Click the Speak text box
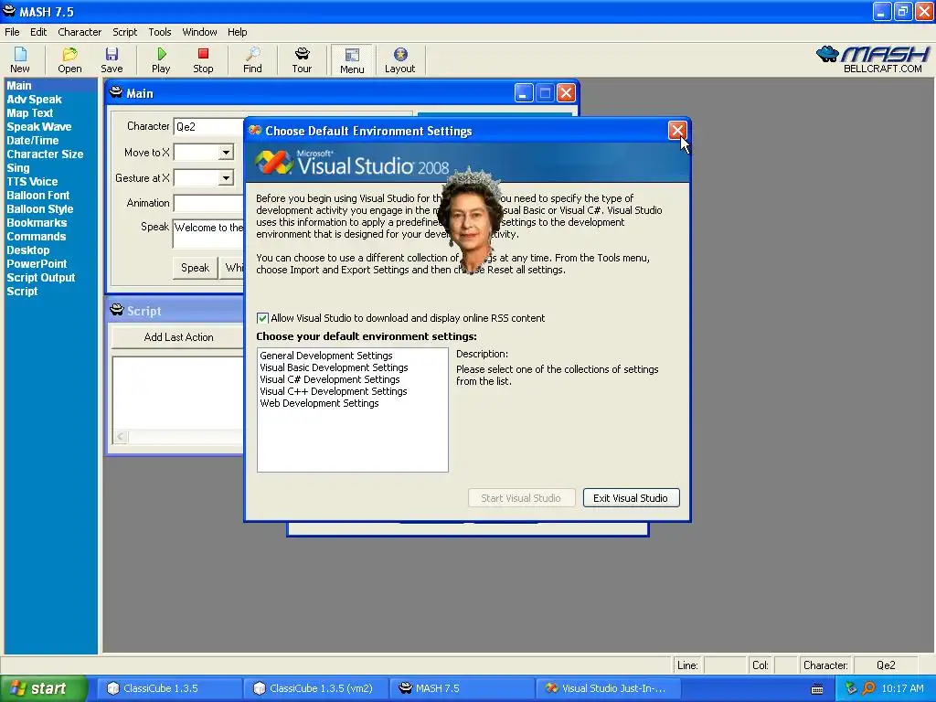The height and width of the screenshot is (702, 936). [208, 233]
